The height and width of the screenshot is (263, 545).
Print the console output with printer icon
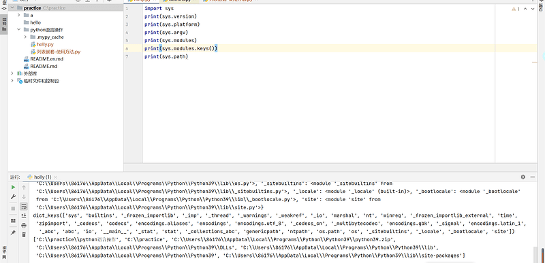pyautogui.click(x=24, y=225)
